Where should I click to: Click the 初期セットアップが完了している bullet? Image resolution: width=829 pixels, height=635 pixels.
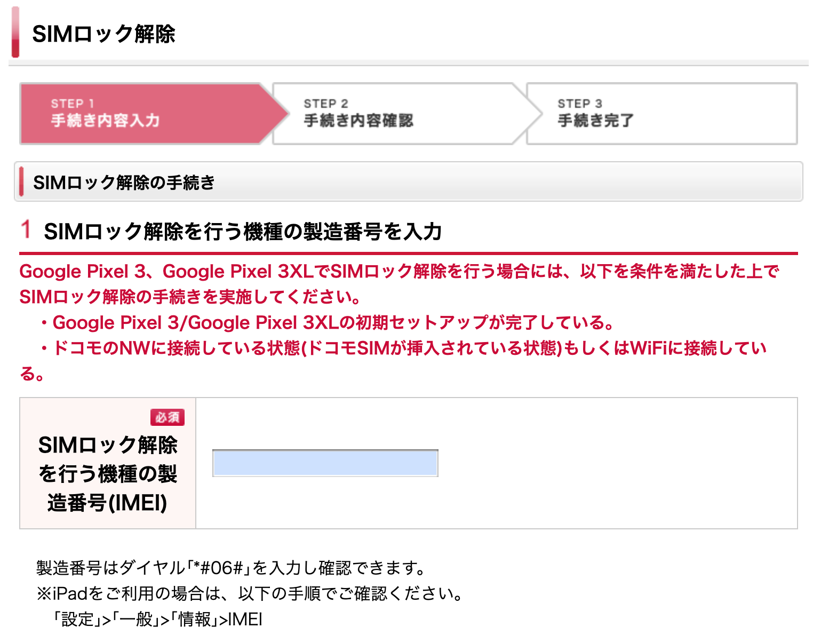click(333, 322)
